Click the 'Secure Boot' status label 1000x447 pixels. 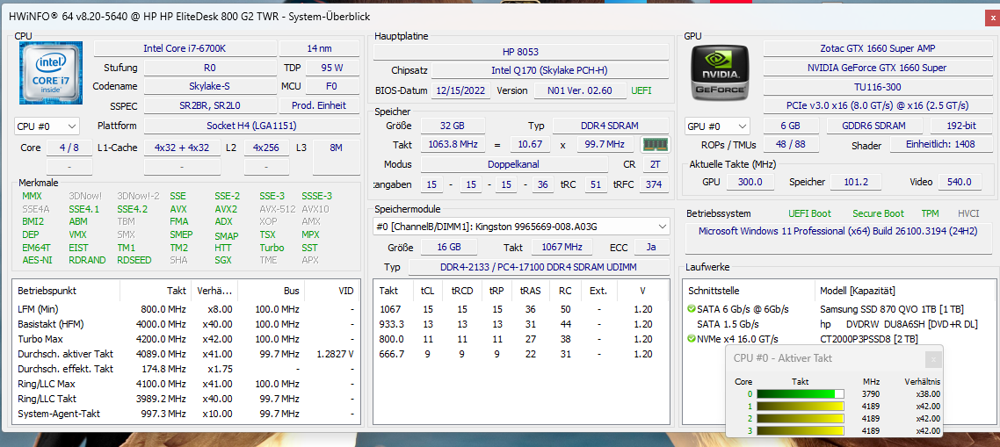pos(878,213)
